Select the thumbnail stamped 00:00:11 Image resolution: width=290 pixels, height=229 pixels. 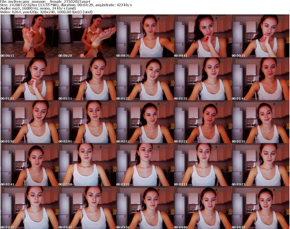(x=29, y=36)
